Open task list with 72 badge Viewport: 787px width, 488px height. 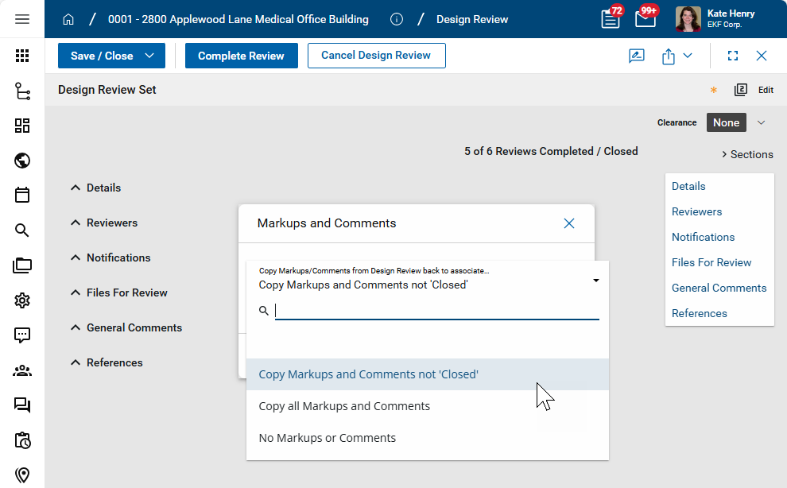[611, 19]
